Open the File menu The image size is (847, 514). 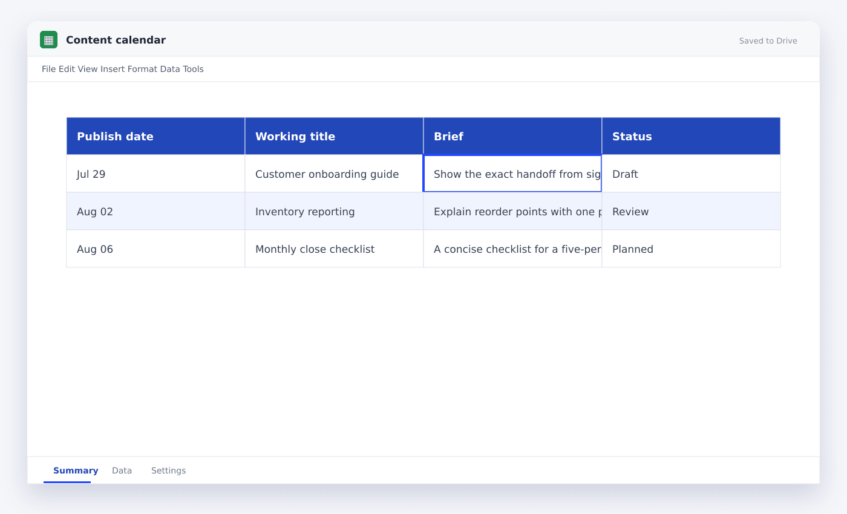[49, 69]
